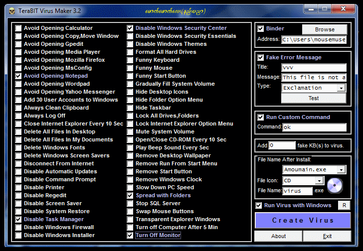Click the Test button
Screen dimensions: 363x251
314,98
